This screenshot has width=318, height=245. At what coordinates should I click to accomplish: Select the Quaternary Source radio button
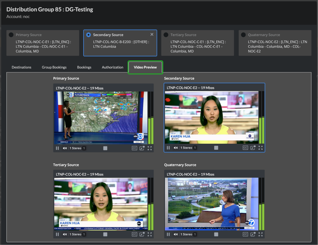pyautogui.click(x=243, y=35)
